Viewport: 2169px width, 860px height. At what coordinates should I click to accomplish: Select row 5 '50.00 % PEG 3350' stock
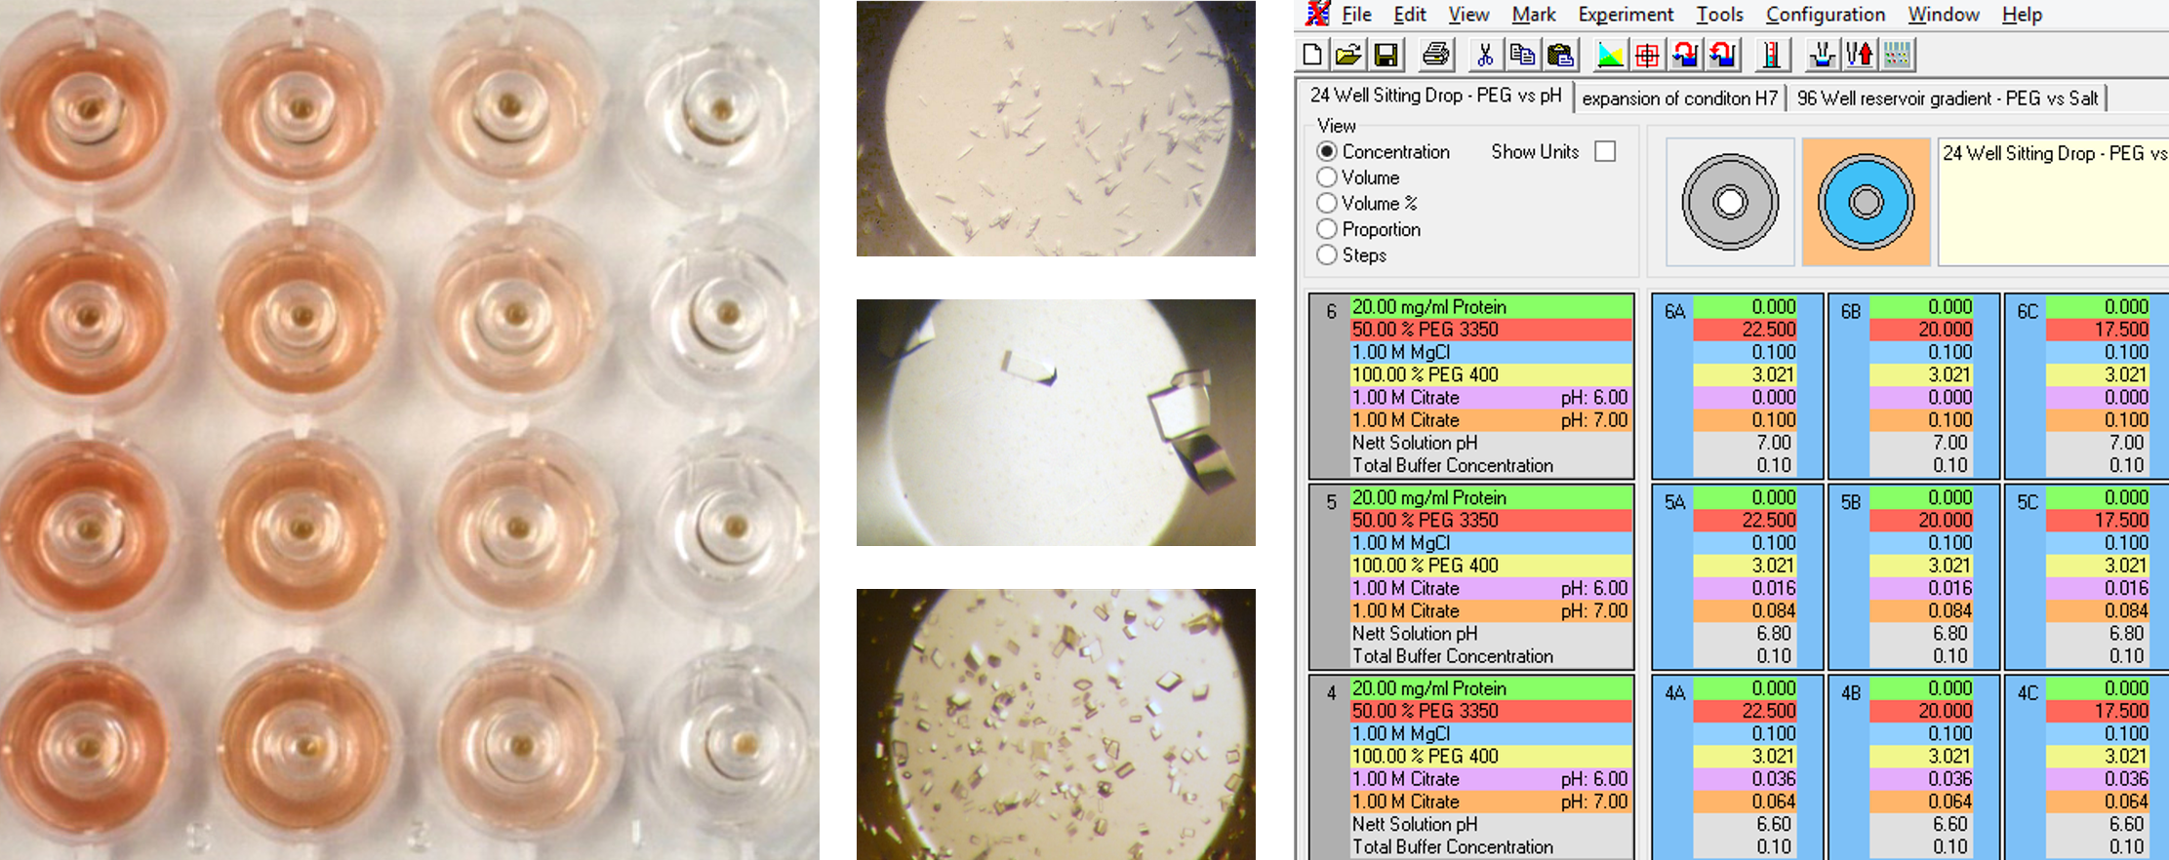point(1491,521)
